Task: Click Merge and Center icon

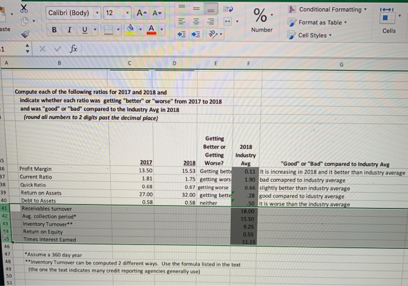Action: tap(228, 22)
